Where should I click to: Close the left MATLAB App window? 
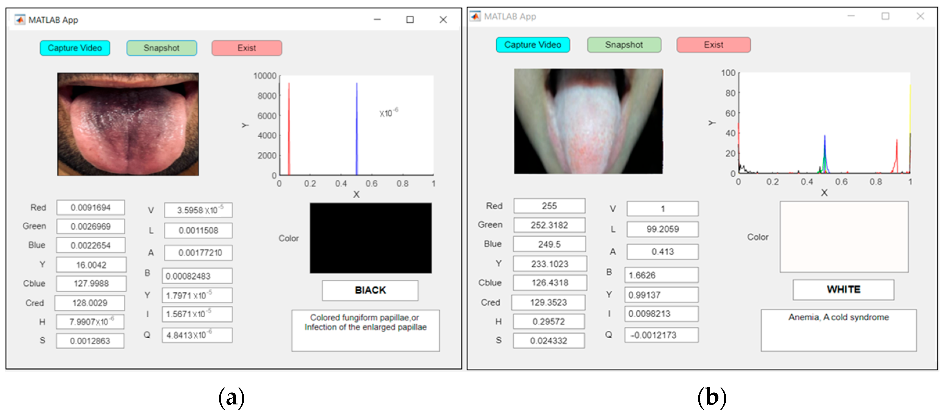coord(443,19)
